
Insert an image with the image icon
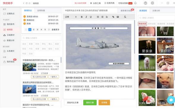(118, 17)
